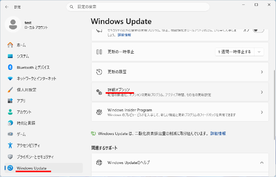Click the 詳細オプション title text
This screenshot has height=177, width=276.
(x=119, y=90)
